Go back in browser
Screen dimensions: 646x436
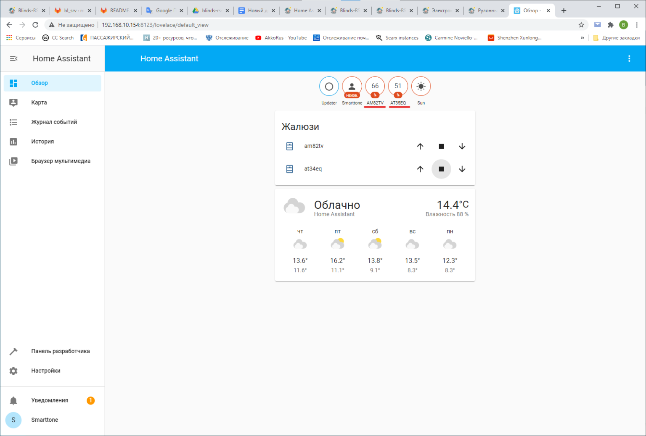[9, 25]
